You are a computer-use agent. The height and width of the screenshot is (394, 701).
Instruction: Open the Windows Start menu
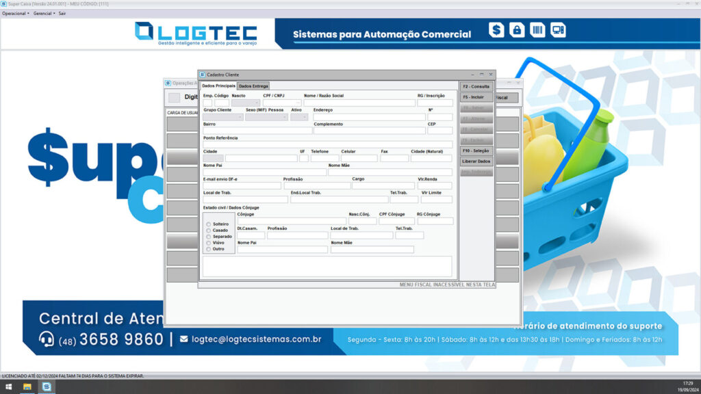(x=8, y=387)
